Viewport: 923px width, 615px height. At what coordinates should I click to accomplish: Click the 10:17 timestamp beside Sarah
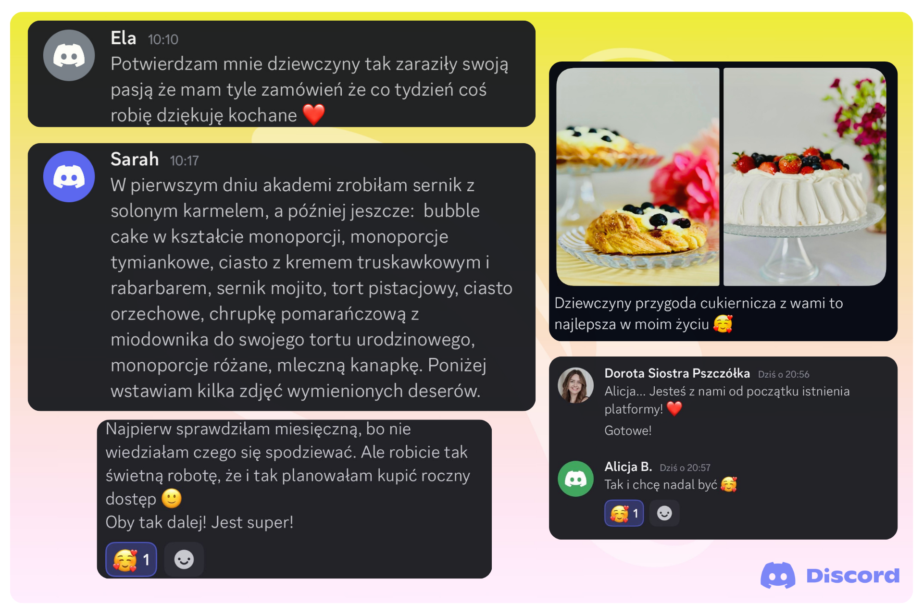[184, 160]
